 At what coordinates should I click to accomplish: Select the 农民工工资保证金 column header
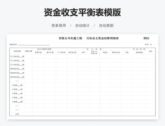click(x=94, y=52)
